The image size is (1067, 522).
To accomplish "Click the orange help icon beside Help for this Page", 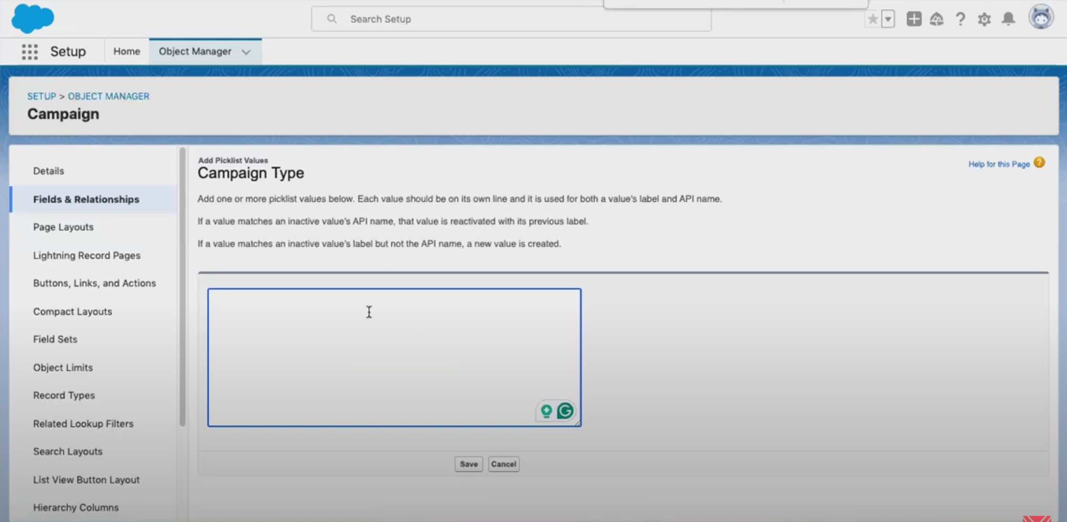I will pos(1039,163).
